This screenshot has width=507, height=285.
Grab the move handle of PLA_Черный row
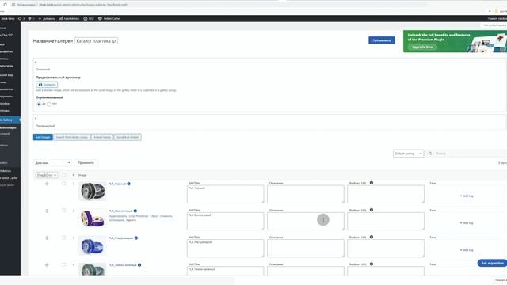click(x=47, y=184)
